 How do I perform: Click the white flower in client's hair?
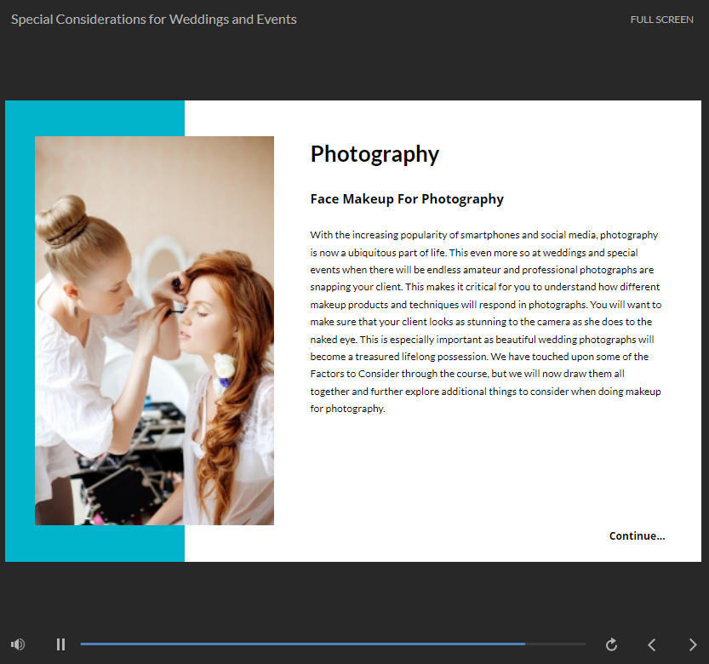click(x=224, y=365)
